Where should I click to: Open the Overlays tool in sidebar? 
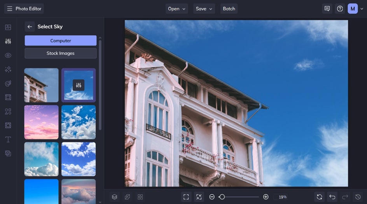point(8,125)
